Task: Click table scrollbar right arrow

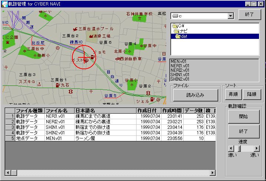Action: tap(213, 173)
